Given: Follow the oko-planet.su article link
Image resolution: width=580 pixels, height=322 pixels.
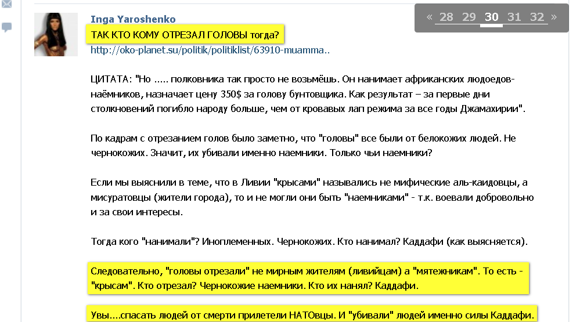Looking at the screenshot, I should (210, 50).
